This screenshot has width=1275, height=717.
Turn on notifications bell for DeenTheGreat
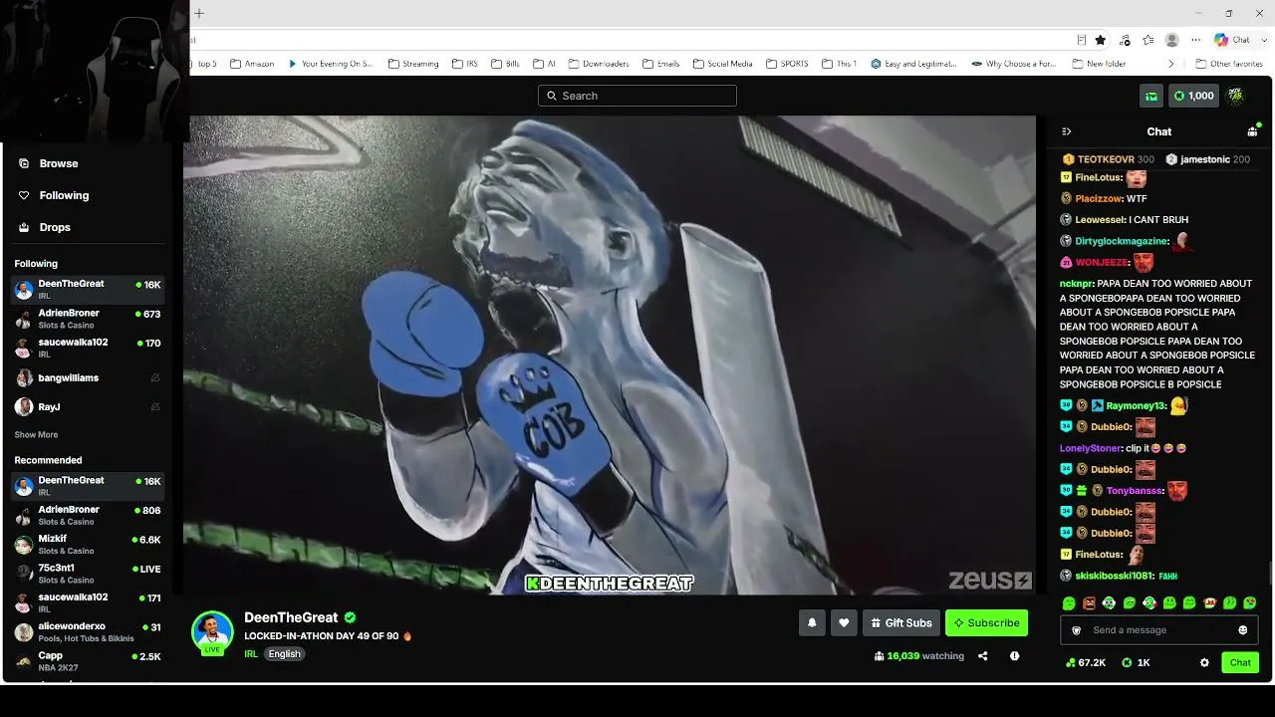tap(812, 622)
